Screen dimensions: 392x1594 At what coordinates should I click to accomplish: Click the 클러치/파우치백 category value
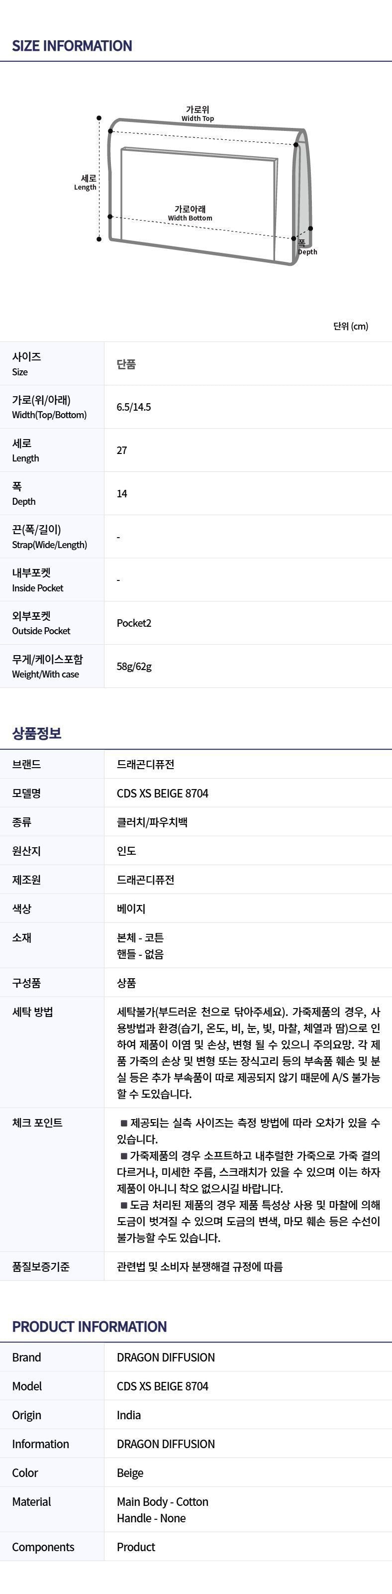coord(152,822)
